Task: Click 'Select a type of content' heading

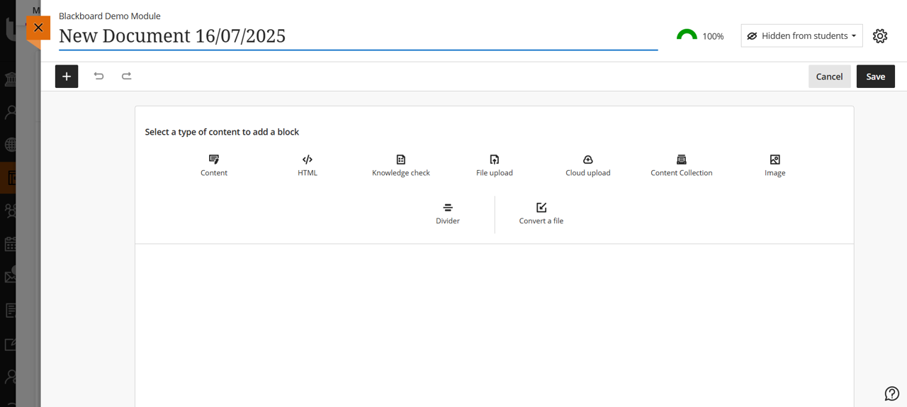Action: tap(222, 132)
